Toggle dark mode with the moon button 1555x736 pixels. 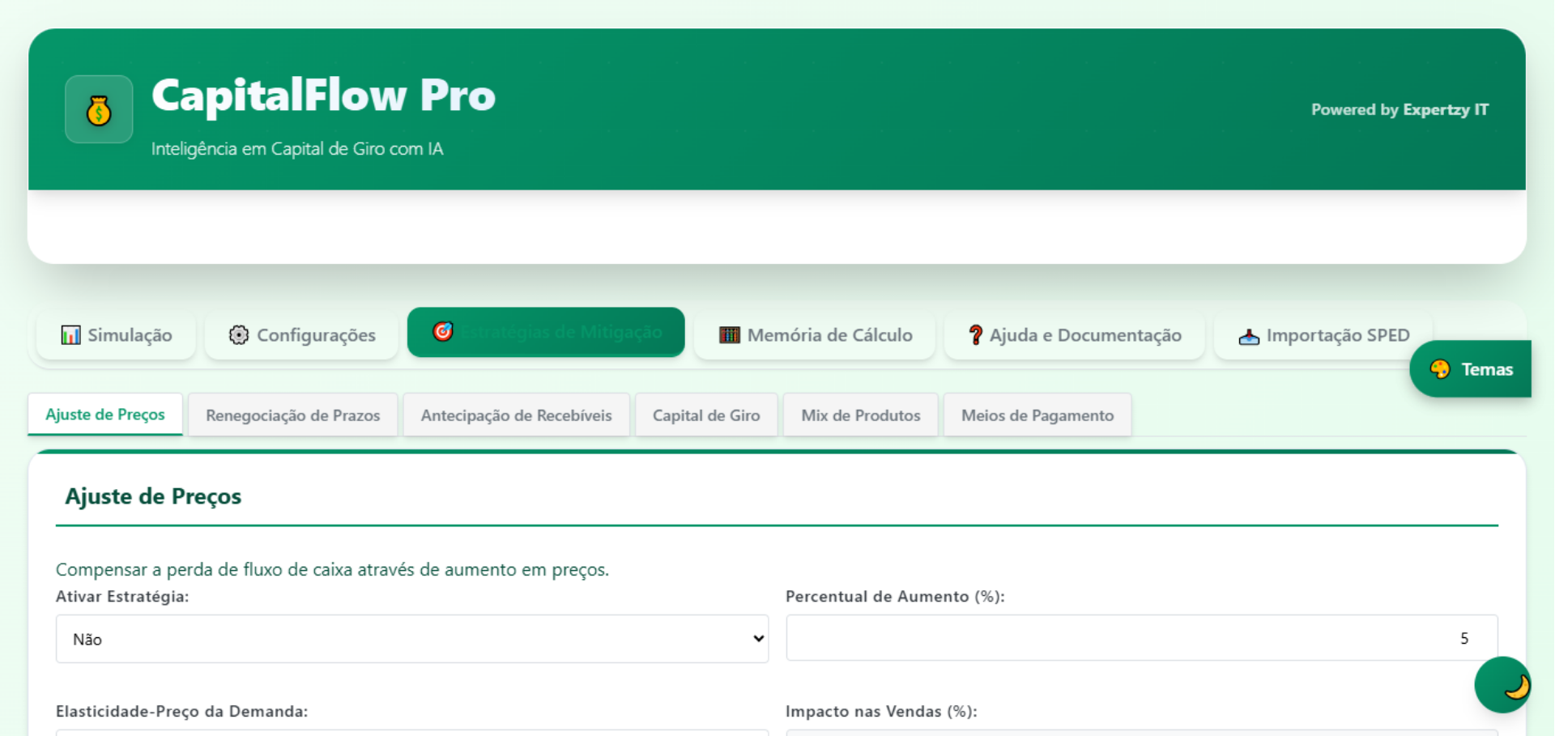[x=1502, y=685]
